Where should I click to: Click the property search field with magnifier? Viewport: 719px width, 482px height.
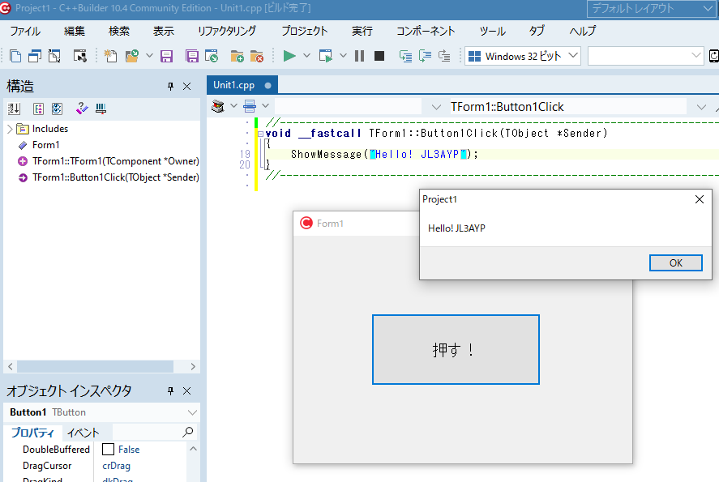tap(154, 432)
